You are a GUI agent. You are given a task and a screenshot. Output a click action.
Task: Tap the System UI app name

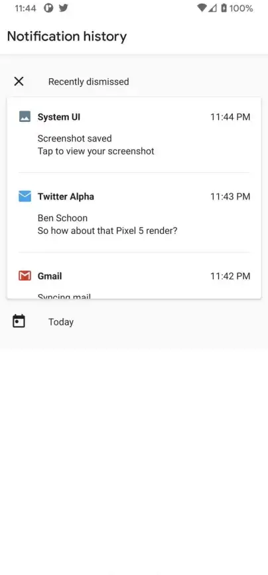tap(59, 117)
